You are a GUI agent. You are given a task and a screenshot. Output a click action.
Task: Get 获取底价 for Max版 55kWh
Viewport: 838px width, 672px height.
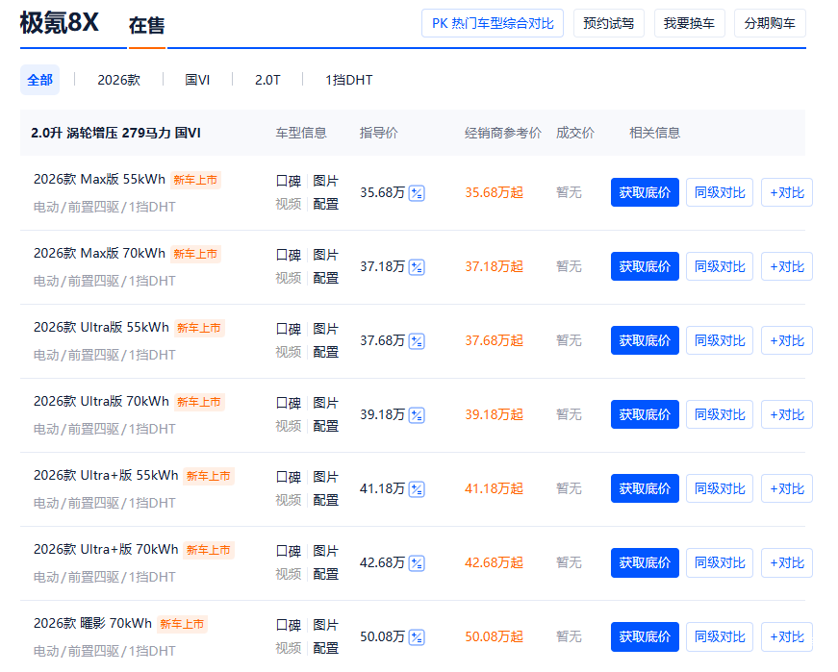click(x=645, y=192)
